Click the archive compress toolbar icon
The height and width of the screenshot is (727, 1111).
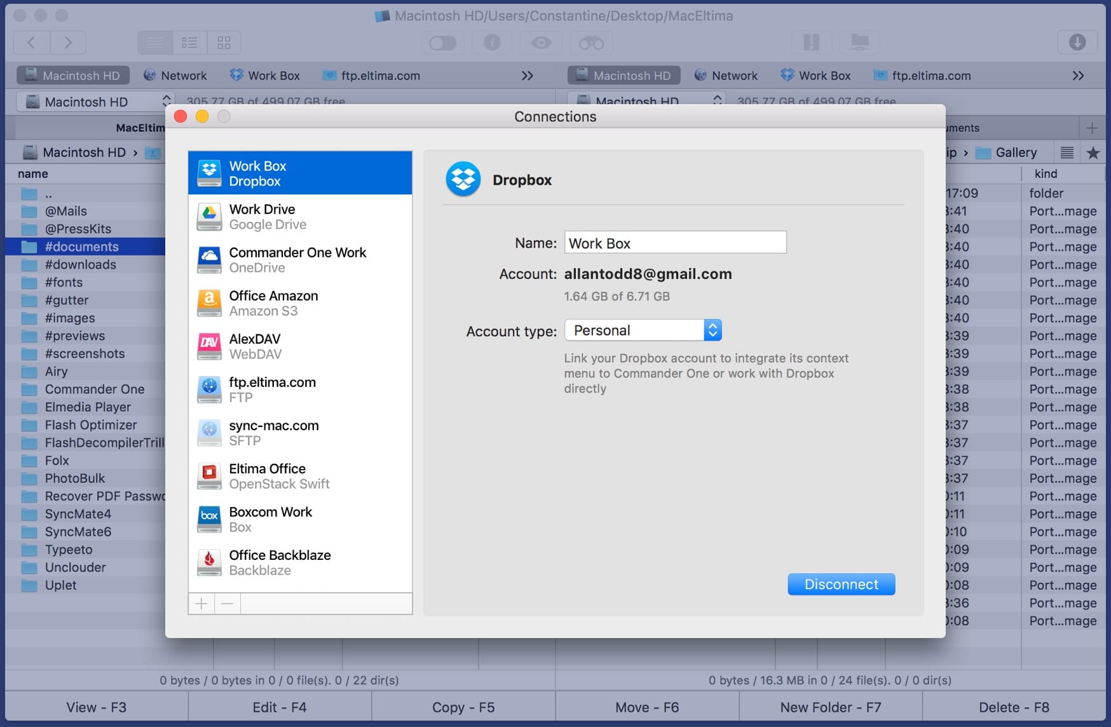click(x=811, y=43)
